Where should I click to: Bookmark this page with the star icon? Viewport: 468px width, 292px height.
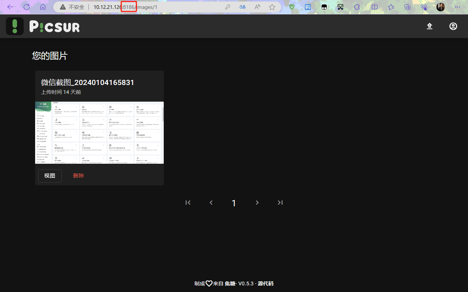pos(272,7)
